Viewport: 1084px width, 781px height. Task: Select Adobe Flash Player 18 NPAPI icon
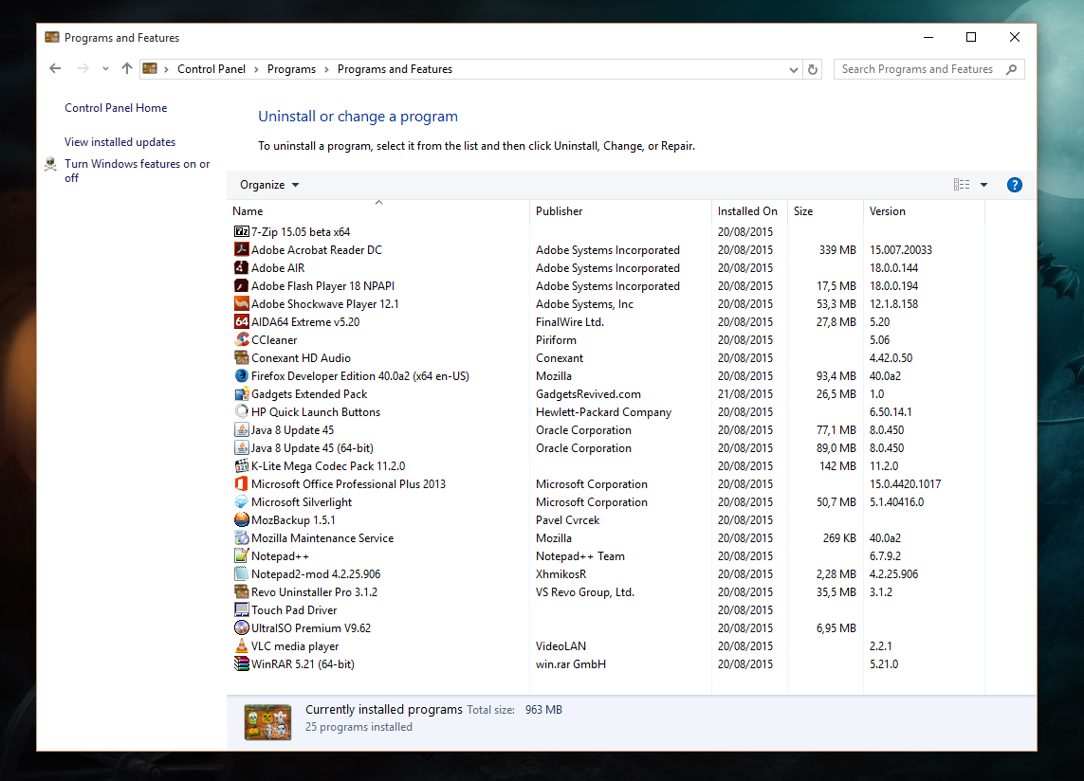tap(241, 285)
